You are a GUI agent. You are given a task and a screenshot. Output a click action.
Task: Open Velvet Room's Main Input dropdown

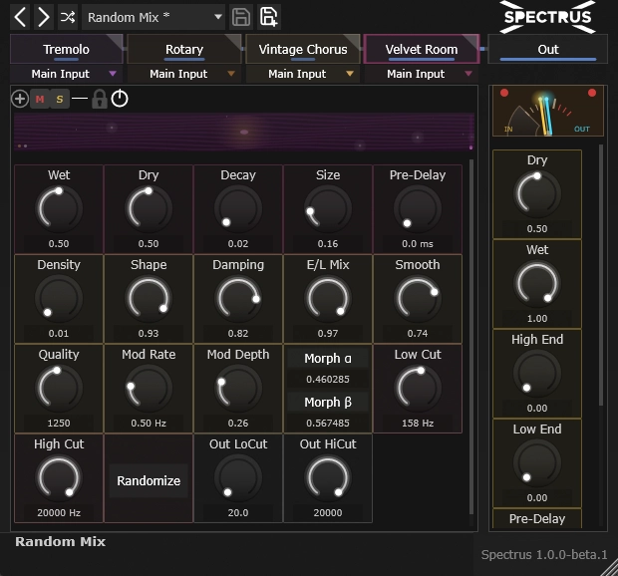coord(422,74)
